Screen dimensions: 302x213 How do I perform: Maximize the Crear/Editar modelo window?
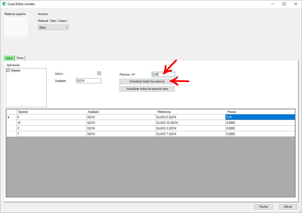click(x=284, y=4)
